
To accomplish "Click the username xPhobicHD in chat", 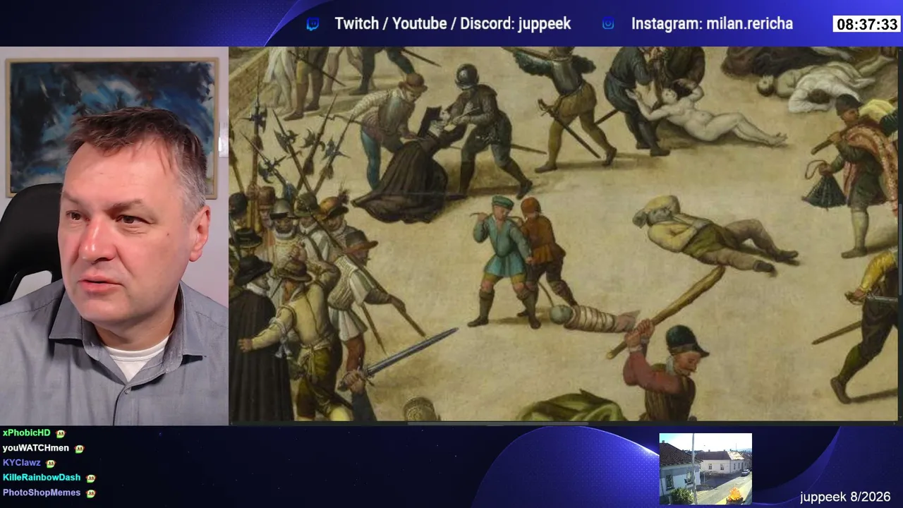I will point(27,433).
